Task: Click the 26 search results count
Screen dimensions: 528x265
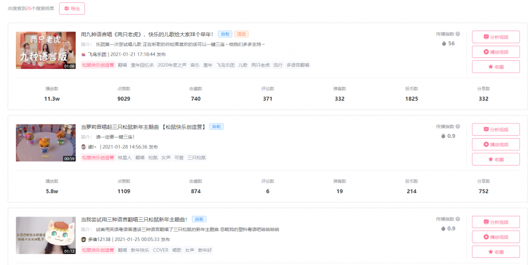Action: point(29,8)
